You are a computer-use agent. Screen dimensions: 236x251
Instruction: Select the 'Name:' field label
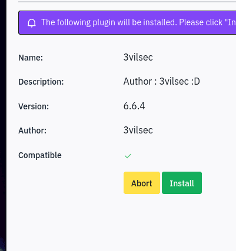pos(31,58)
